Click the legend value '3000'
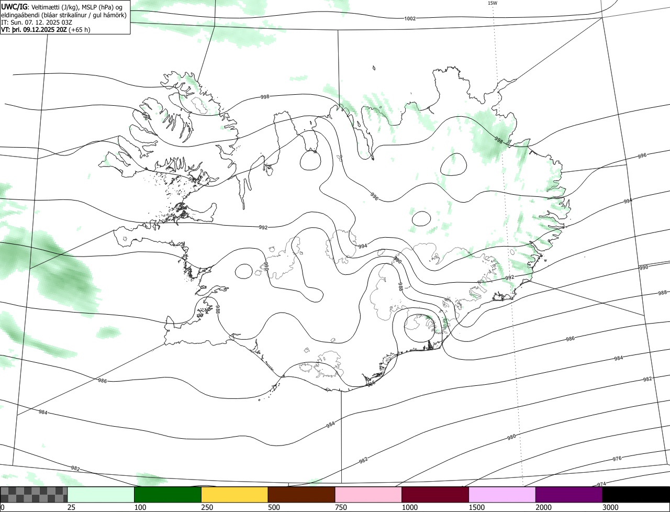This screenshot has height=512, width=670. (x=610, y=507)
